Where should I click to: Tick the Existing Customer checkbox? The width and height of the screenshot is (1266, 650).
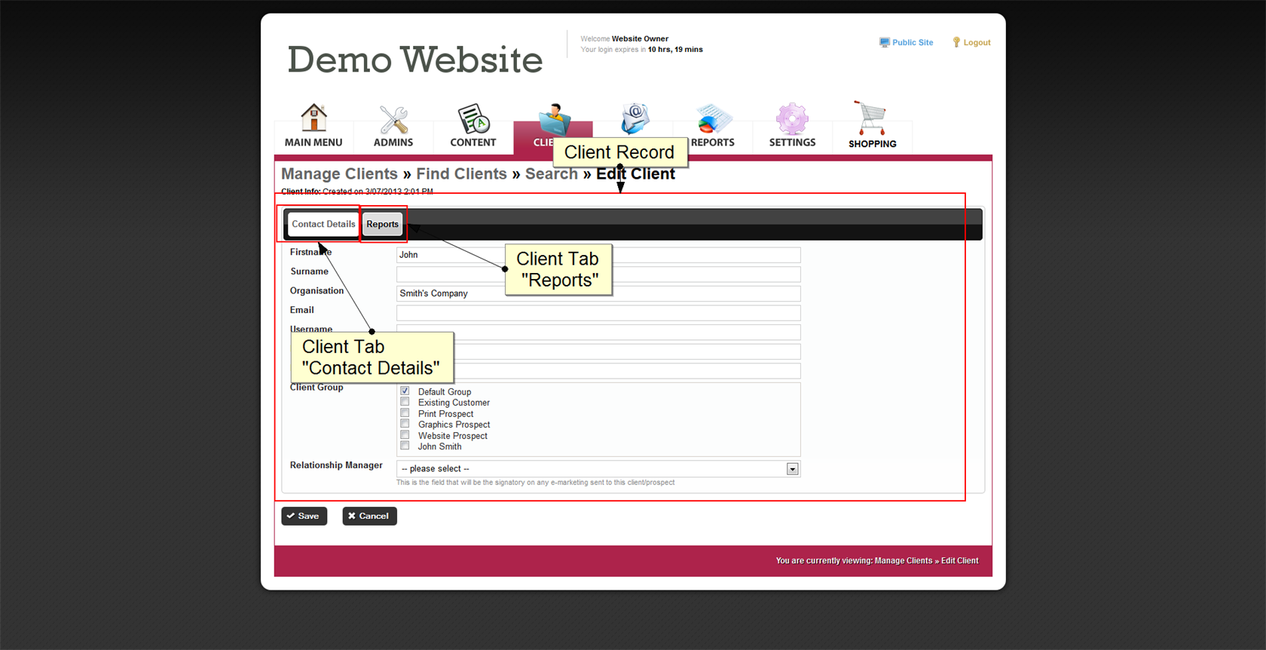coord(405,402)
